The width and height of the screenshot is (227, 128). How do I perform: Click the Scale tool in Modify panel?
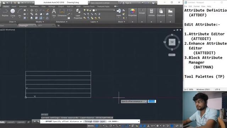(36, 18)
